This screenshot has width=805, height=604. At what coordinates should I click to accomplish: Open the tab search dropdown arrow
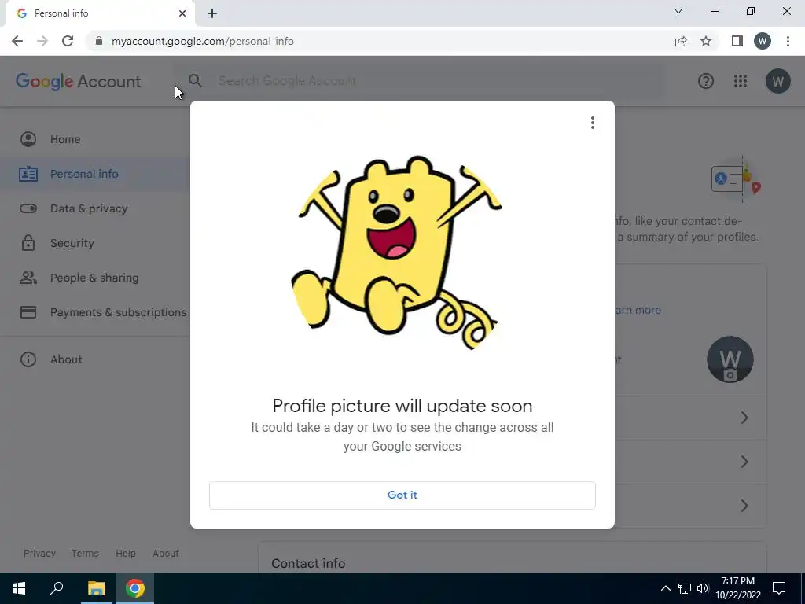(678, 11)
